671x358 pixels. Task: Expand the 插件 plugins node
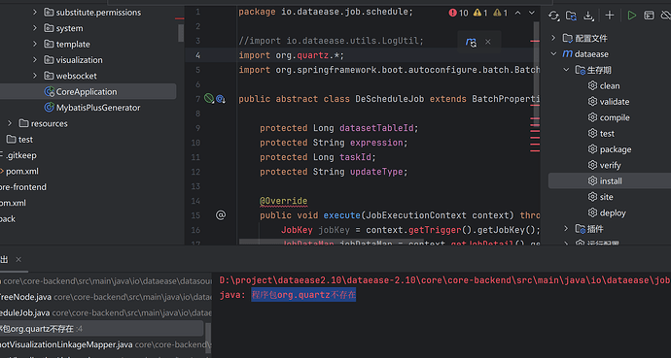click(566, 229)
